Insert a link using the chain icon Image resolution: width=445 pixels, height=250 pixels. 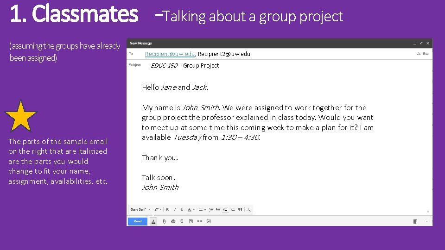[200, 221]
